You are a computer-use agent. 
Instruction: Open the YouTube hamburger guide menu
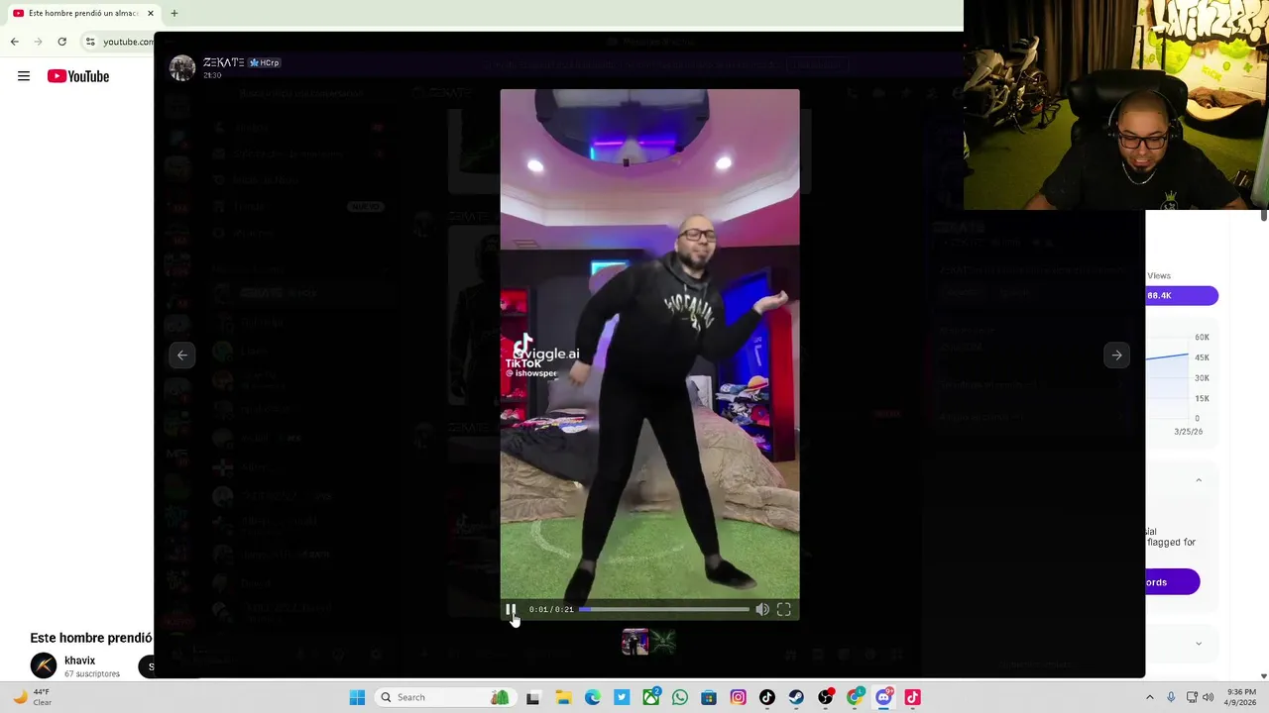[24, 76]
